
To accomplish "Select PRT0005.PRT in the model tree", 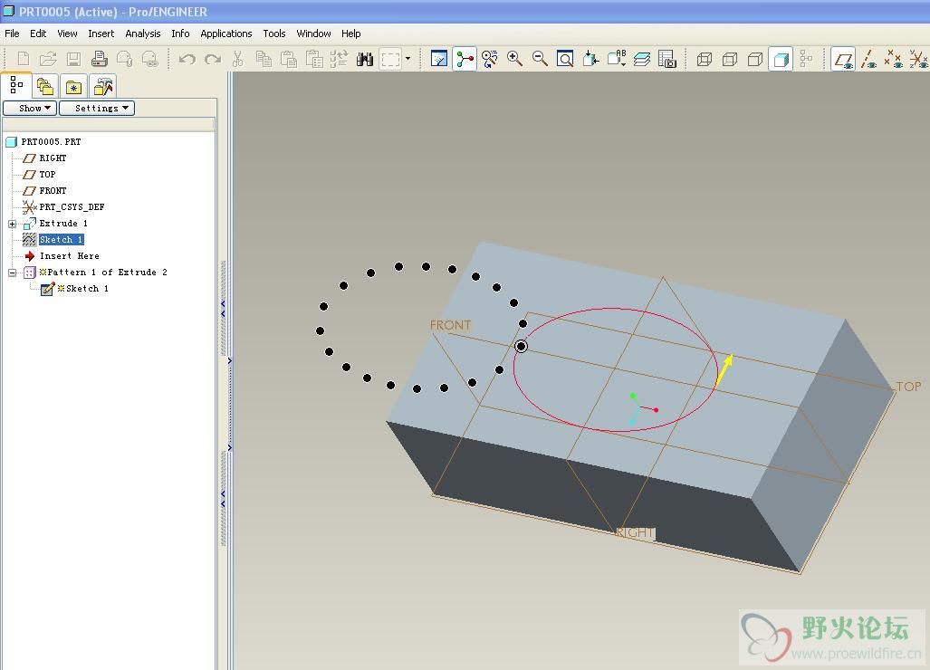I will (x=51, y=142).
